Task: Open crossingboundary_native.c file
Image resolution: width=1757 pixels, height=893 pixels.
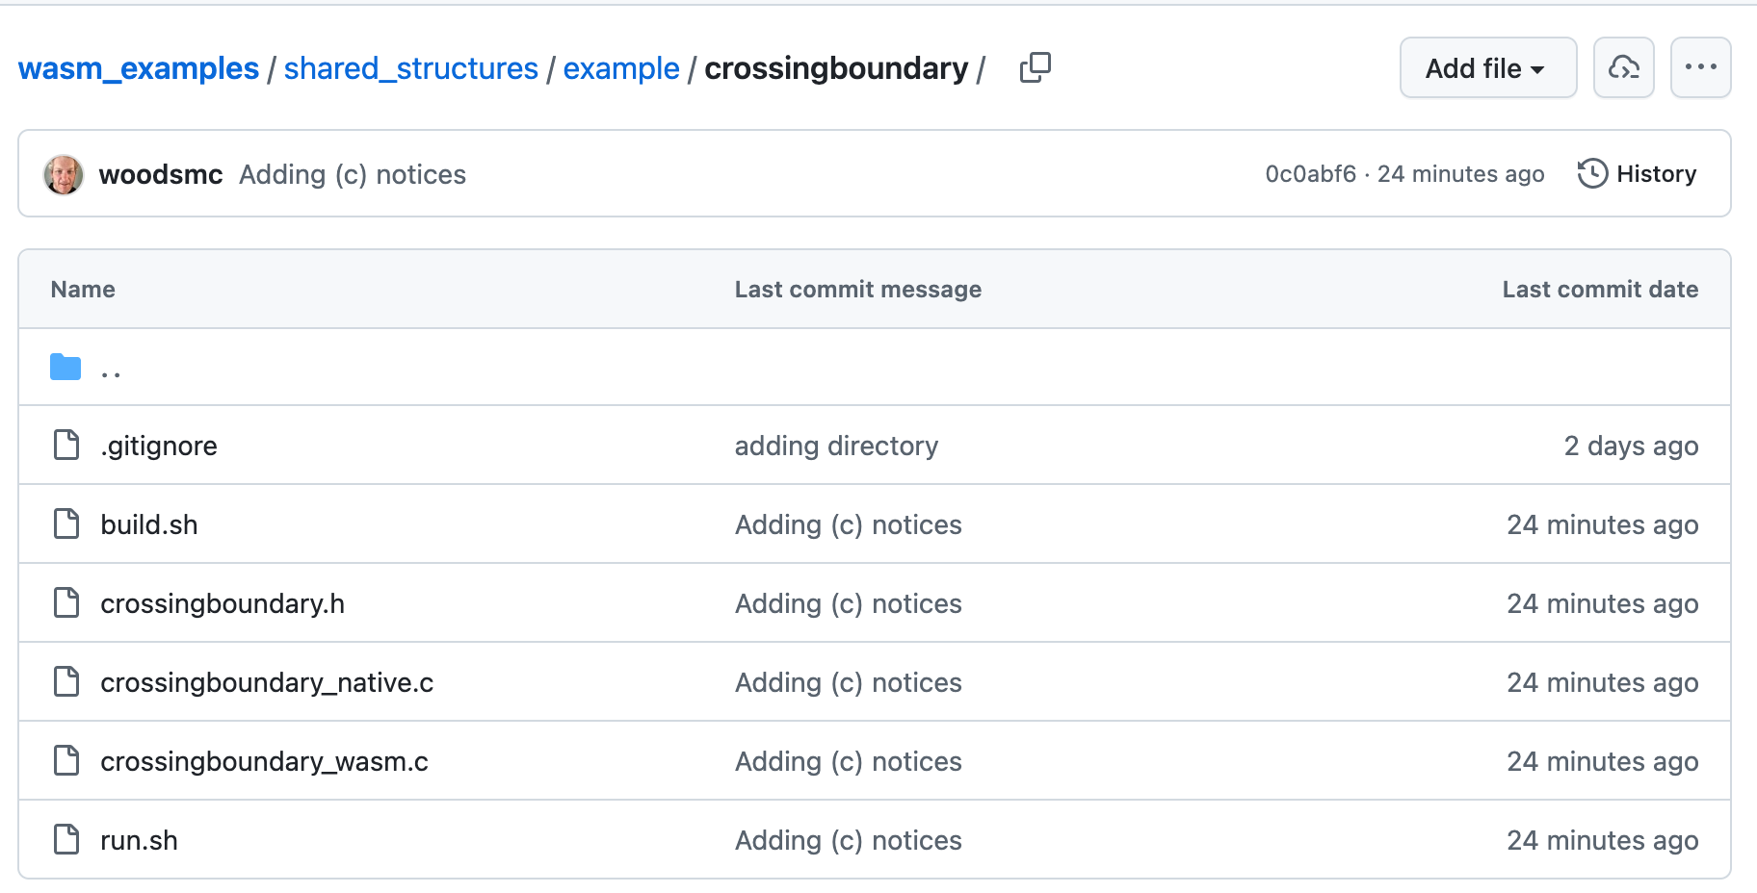Action: point(267,682)
